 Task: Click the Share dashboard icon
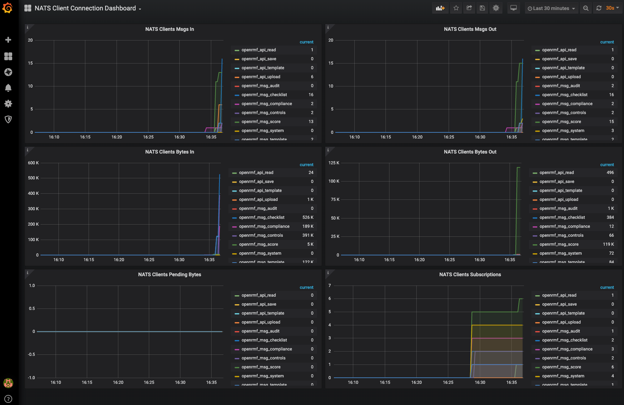[x=469, y=8]
